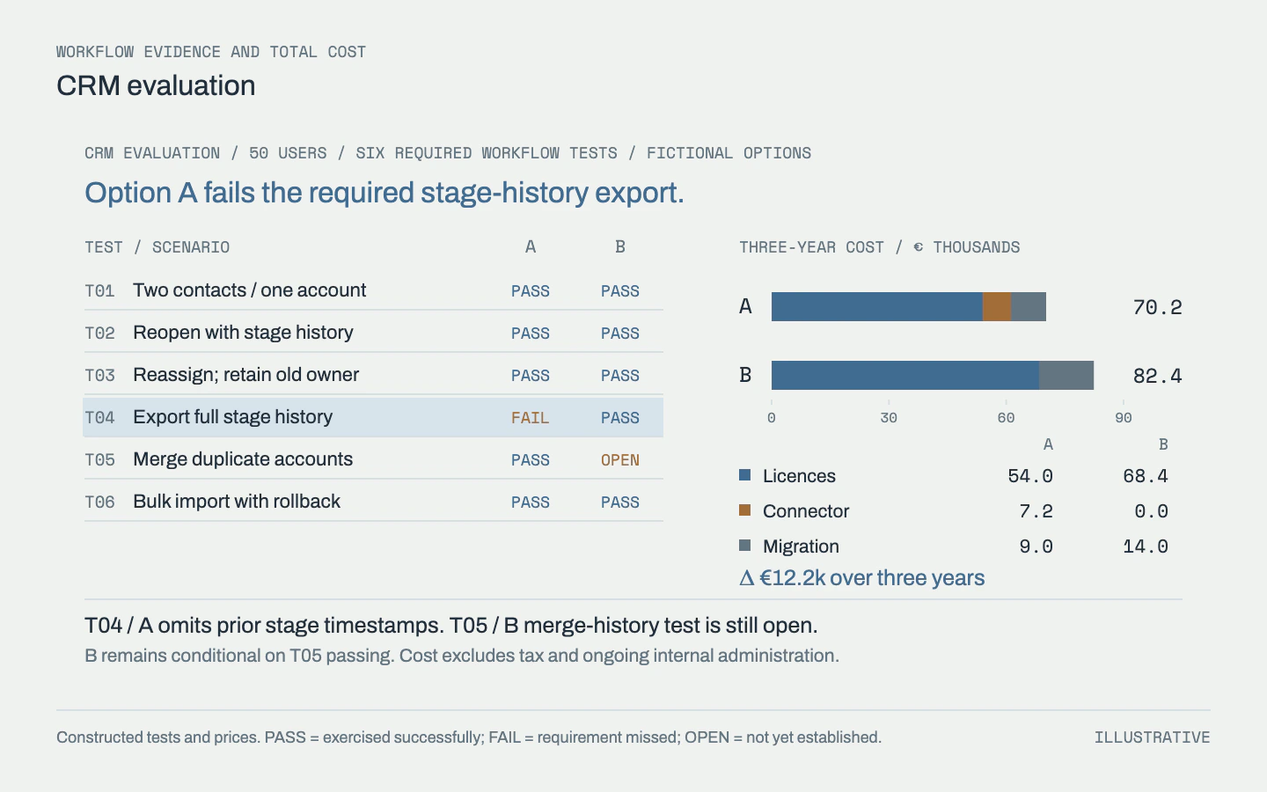Screen dimensions: 1267x792
Task: Click the PASS result for T04 Option B
Action: [x=620, y=418]
